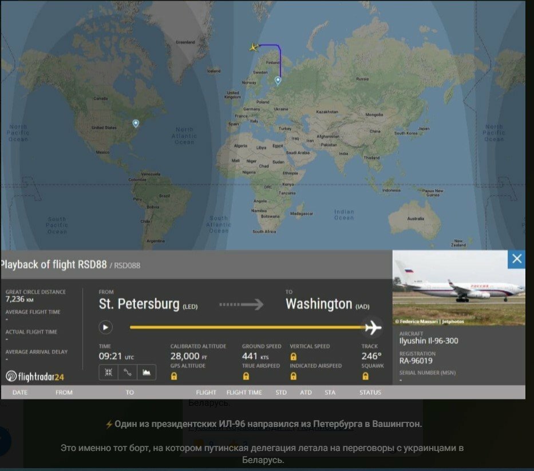Click the yellow playback progress bar

[247, 327]
